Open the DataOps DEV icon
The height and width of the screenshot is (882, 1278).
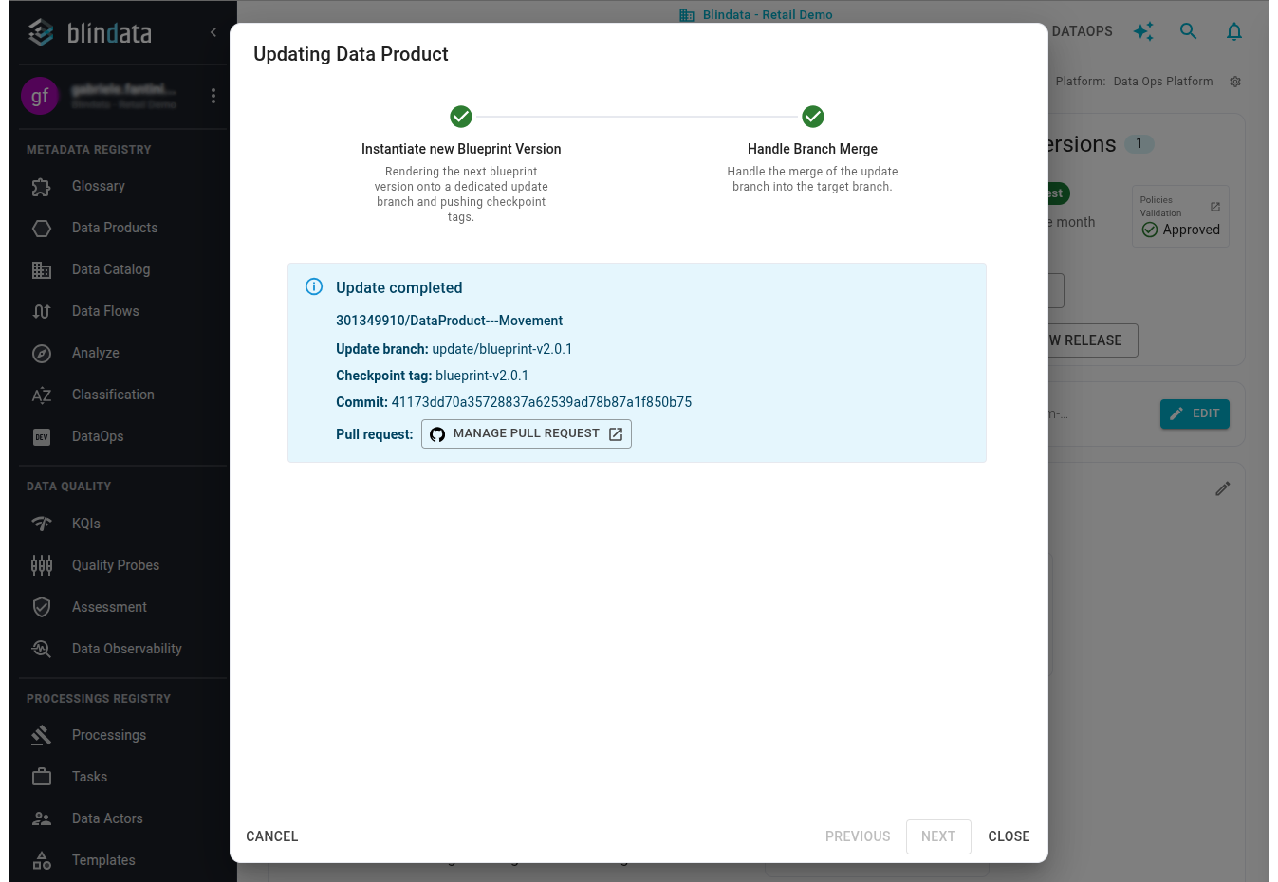pyautogui.click(x=42, y=437)
